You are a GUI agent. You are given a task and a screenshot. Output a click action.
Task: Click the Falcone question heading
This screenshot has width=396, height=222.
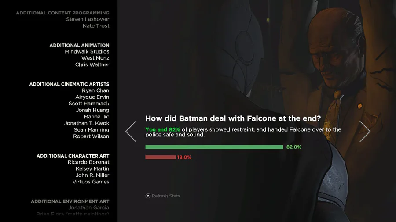click(233, 118)
